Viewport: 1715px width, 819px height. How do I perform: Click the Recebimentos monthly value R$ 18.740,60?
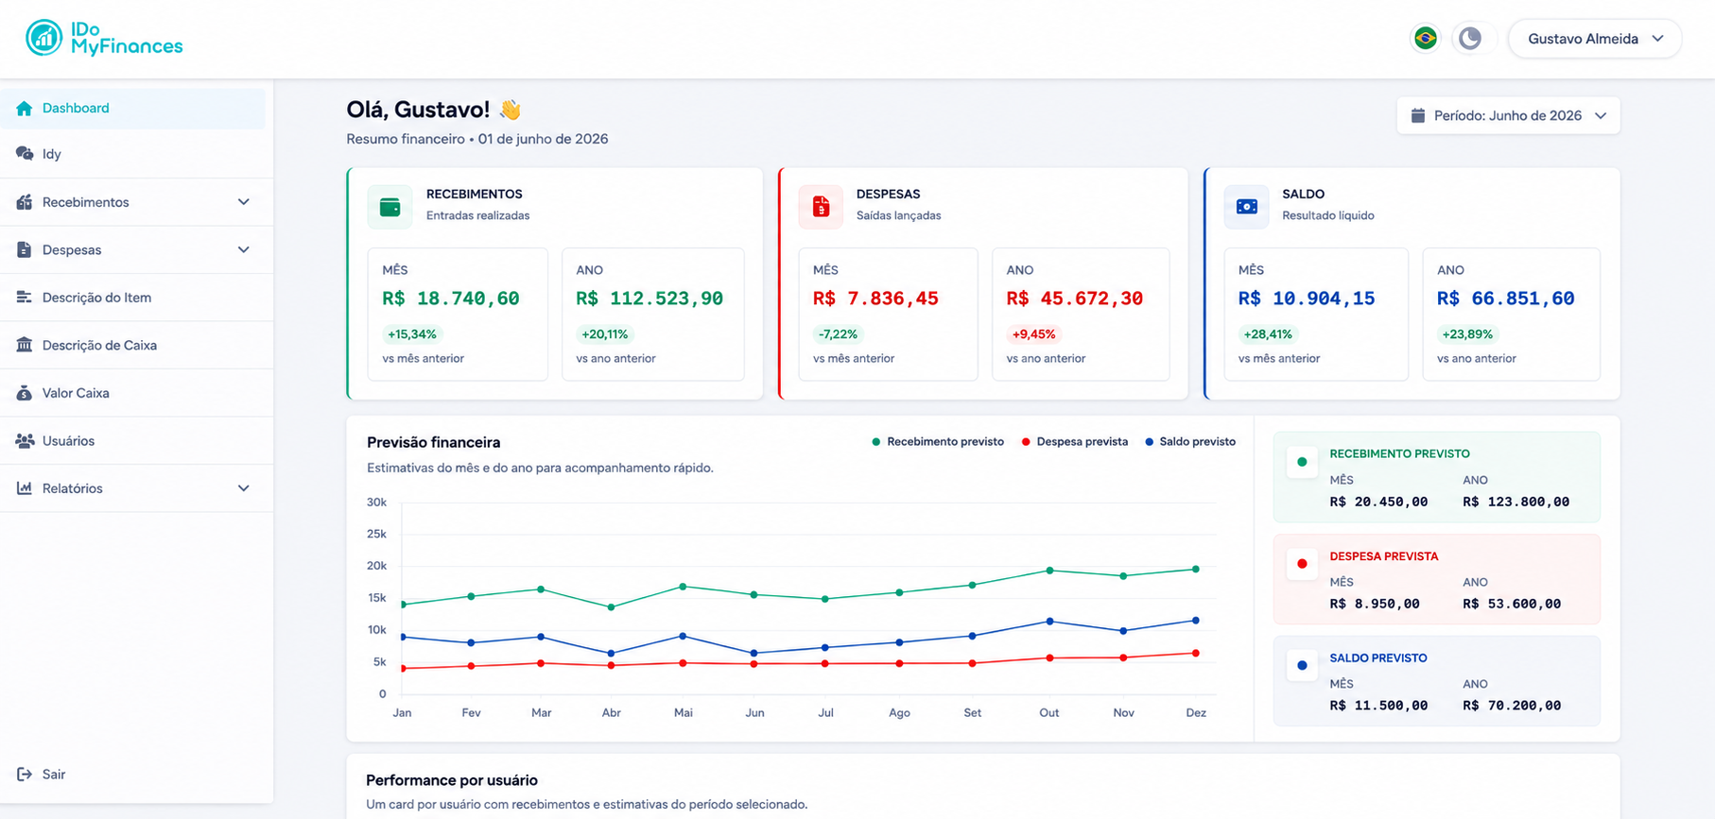(451, 299)
